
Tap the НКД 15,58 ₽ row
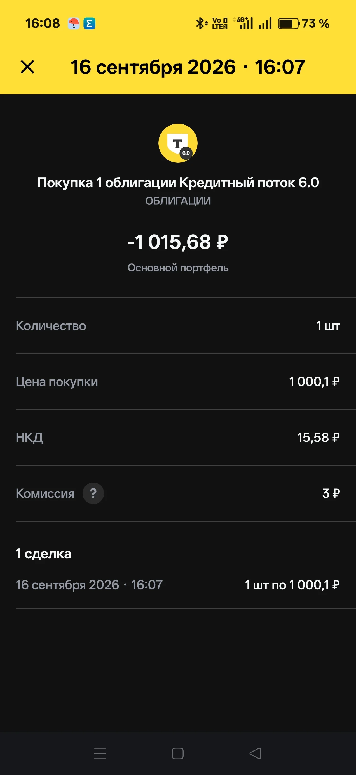tap(178, 438)
